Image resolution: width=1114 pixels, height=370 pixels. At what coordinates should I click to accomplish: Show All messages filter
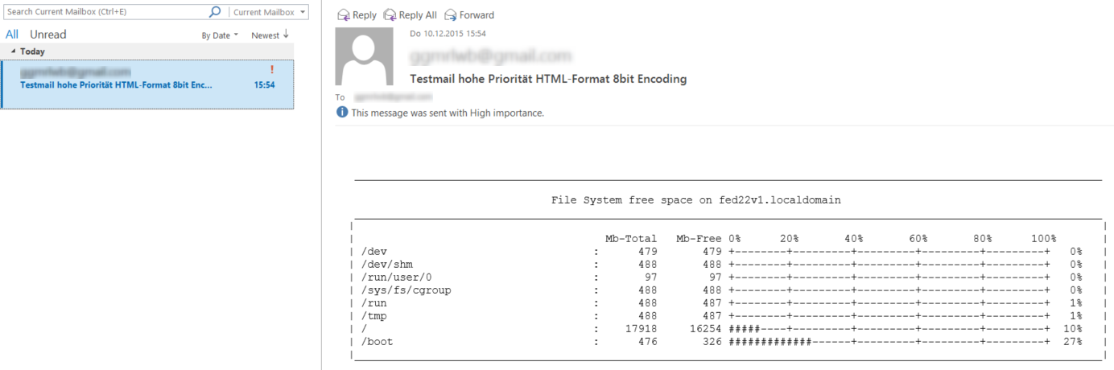tap(12, 35)
